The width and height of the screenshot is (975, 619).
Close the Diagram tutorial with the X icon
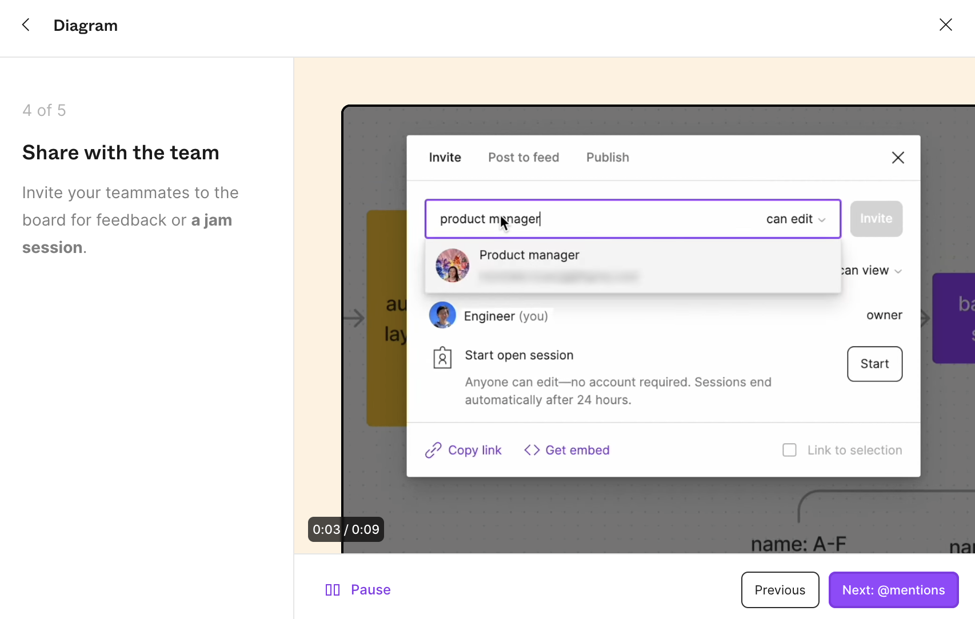945,25
